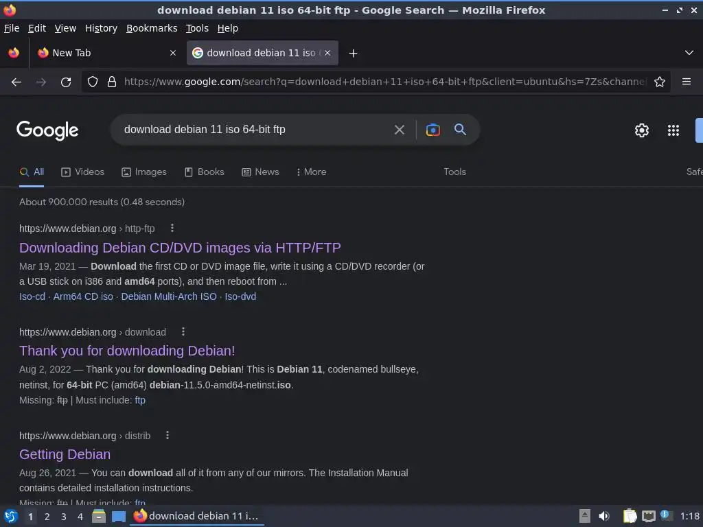
Task: Open Downloading Debian CD/DVD images via HTTP/FTP
Action: click(180, 248)
